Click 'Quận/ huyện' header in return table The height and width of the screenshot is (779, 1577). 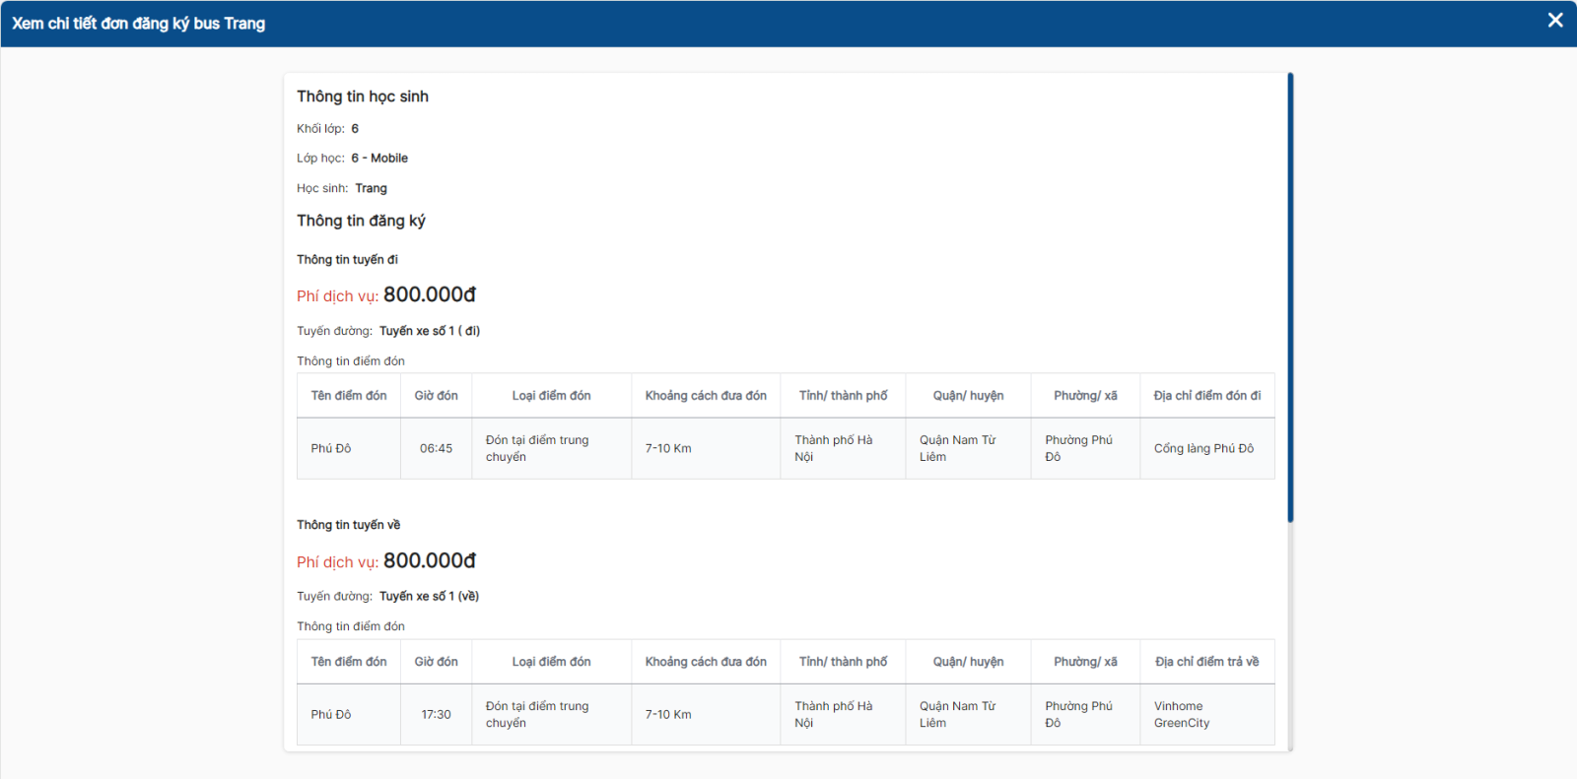[x=968, y=662]
